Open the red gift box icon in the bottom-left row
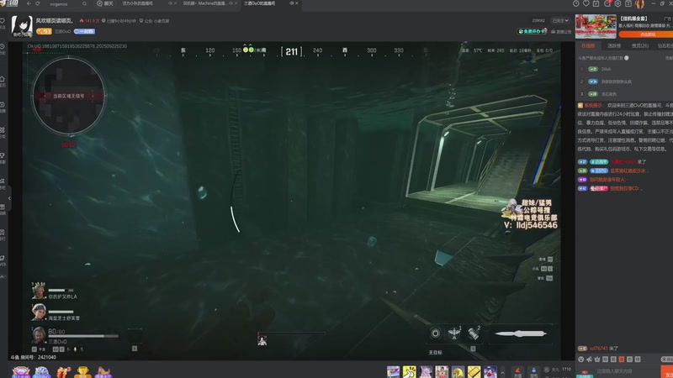Screen dimensions: 673x378 pos(62,371)
